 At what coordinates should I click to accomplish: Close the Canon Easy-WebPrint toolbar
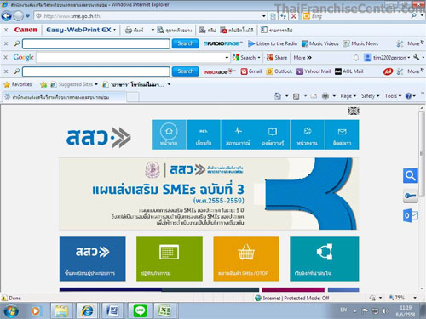pos(6,30)
